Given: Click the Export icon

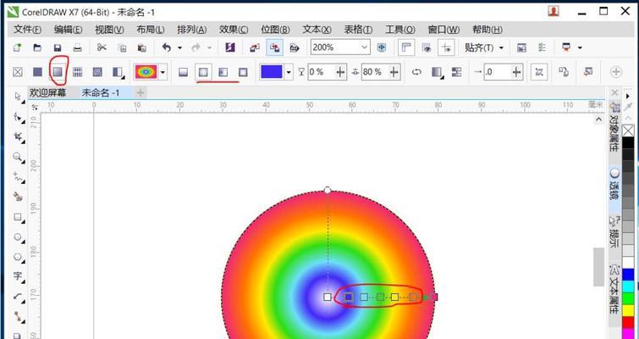Looking at the screenshot, I should point(275,47).
